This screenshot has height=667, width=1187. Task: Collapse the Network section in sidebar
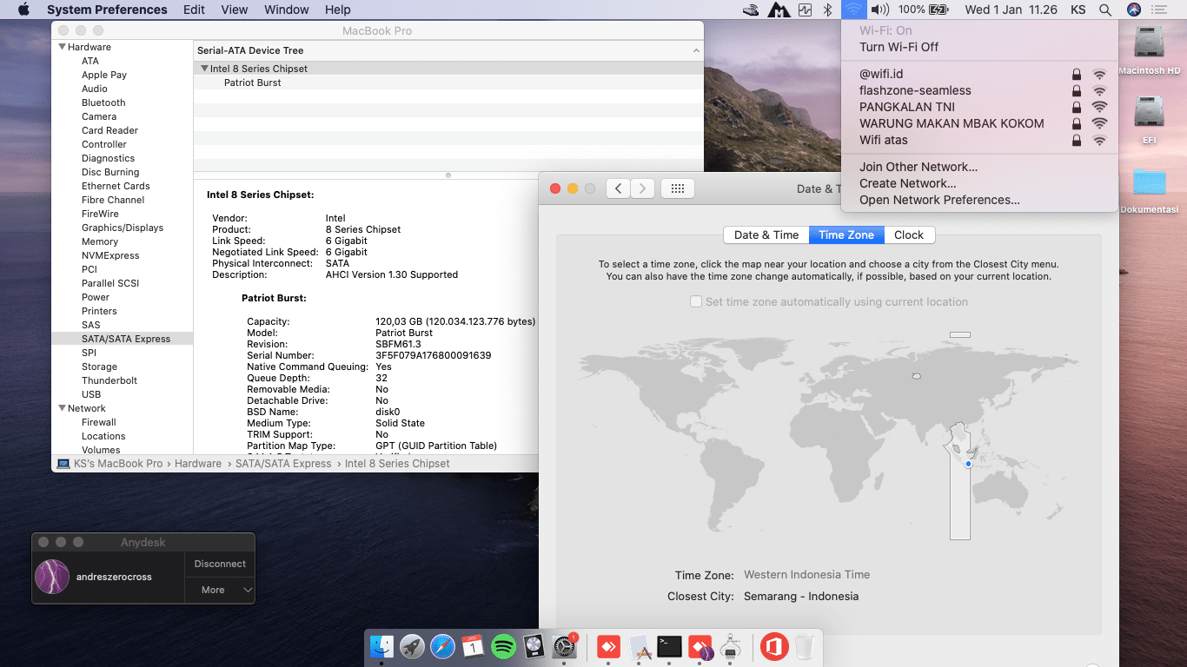[x=62, y=408]
